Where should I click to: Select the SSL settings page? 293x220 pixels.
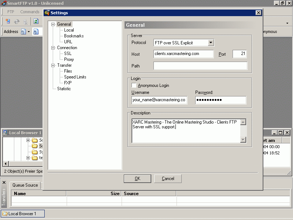[68, 54]
